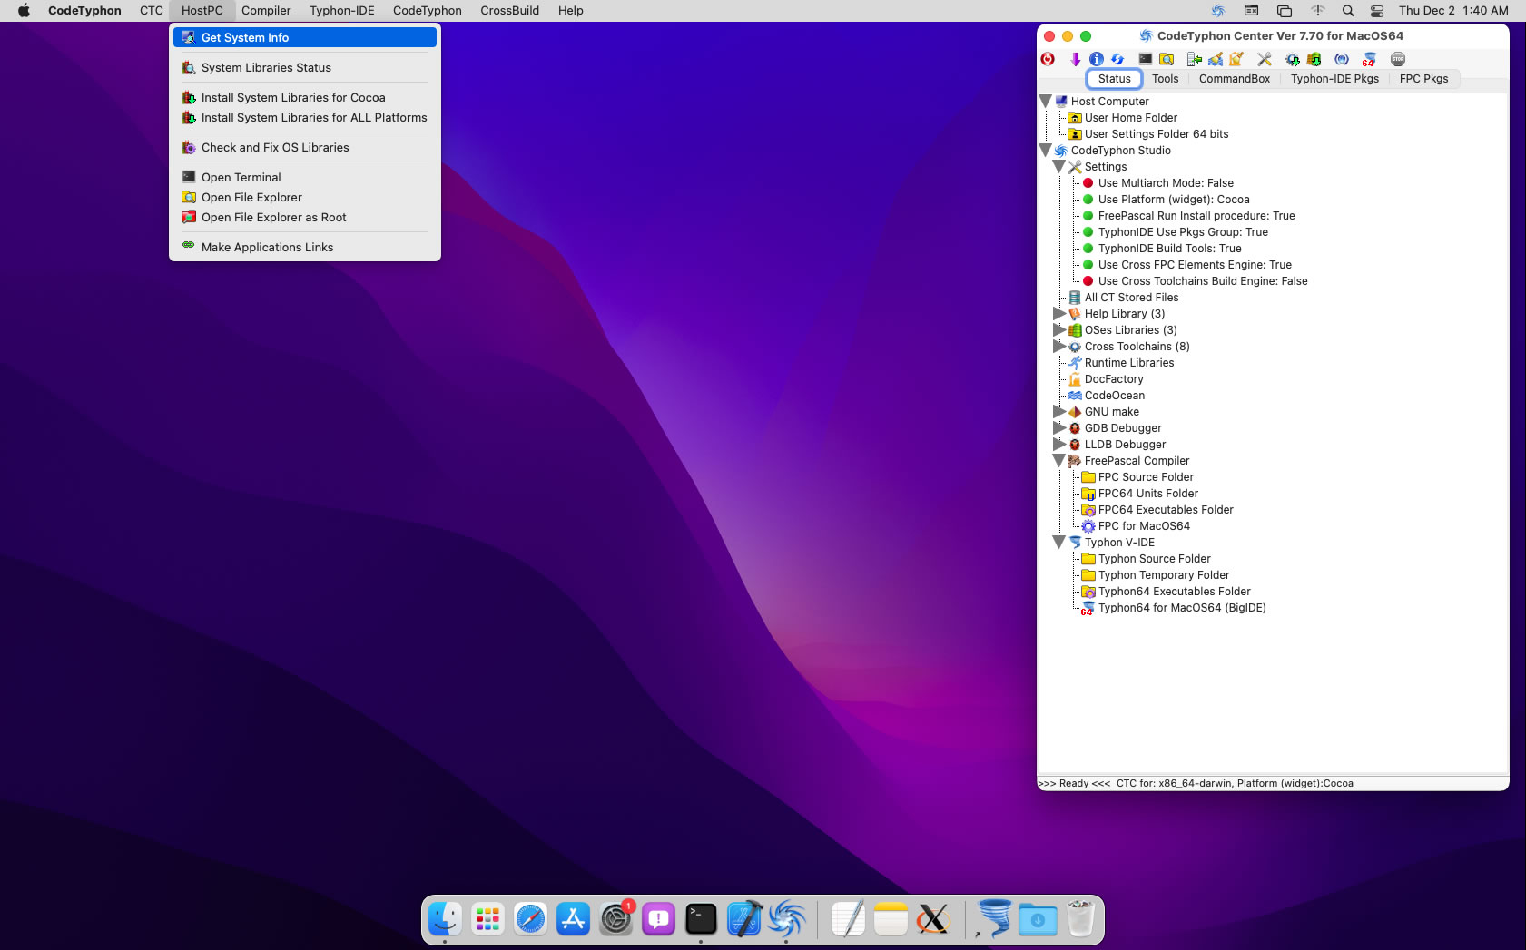Select Use Platform (widget): Cocoa setting
The width and height of the screenshot is (1526, 950).
pos(1174,199)
